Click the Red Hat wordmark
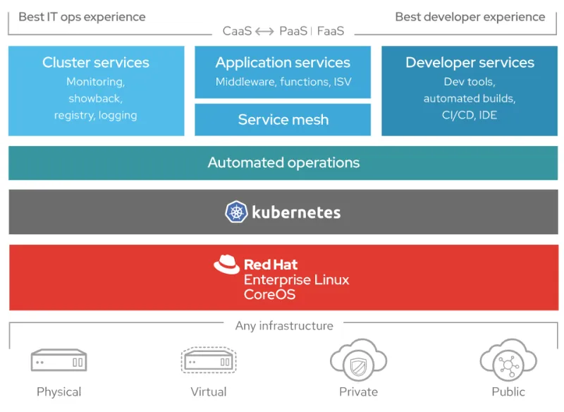The width and height of the screenshot is (564, 412). tap(271, 265)
